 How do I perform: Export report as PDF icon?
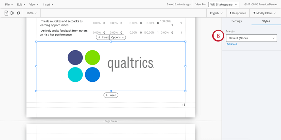pyautogui.click(x=6, y=13)
